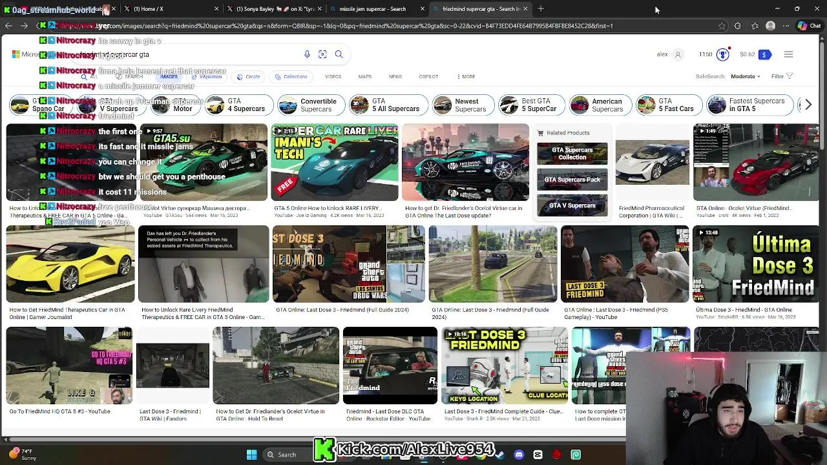Open Imani's Tech rare livery video thumbnail
The image size is (827, 465).
[x=335, y=162]
